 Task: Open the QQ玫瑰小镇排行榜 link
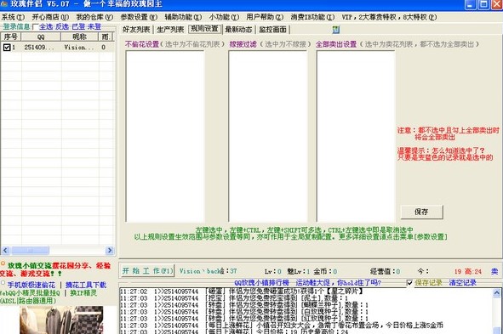(x=262, y=283)
